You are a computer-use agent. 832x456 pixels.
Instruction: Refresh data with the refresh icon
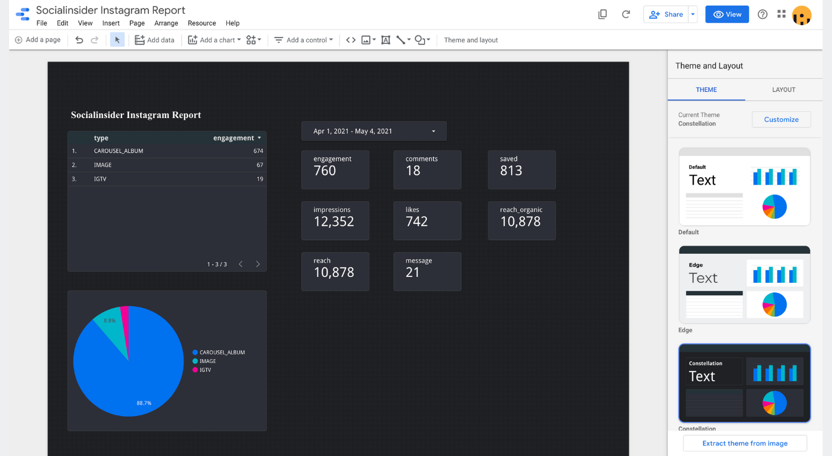pyautogui.click(x=626, y=14)
